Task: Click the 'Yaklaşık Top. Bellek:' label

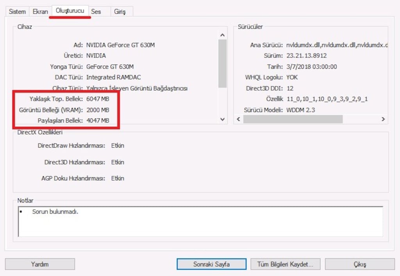Action: (x=56, y=99)
